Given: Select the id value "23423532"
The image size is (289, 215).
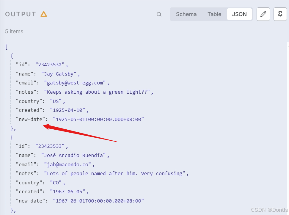Looking at the screenshot, I should tap(50, 65).
